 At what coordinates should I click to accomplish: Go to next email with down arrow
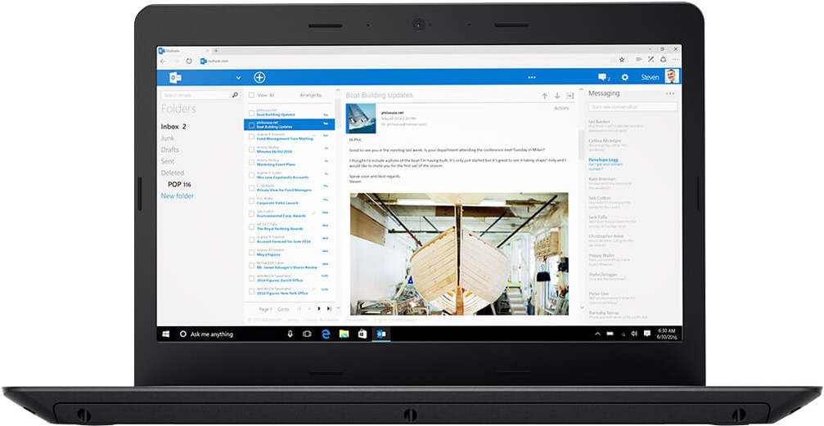click(557, 96)
